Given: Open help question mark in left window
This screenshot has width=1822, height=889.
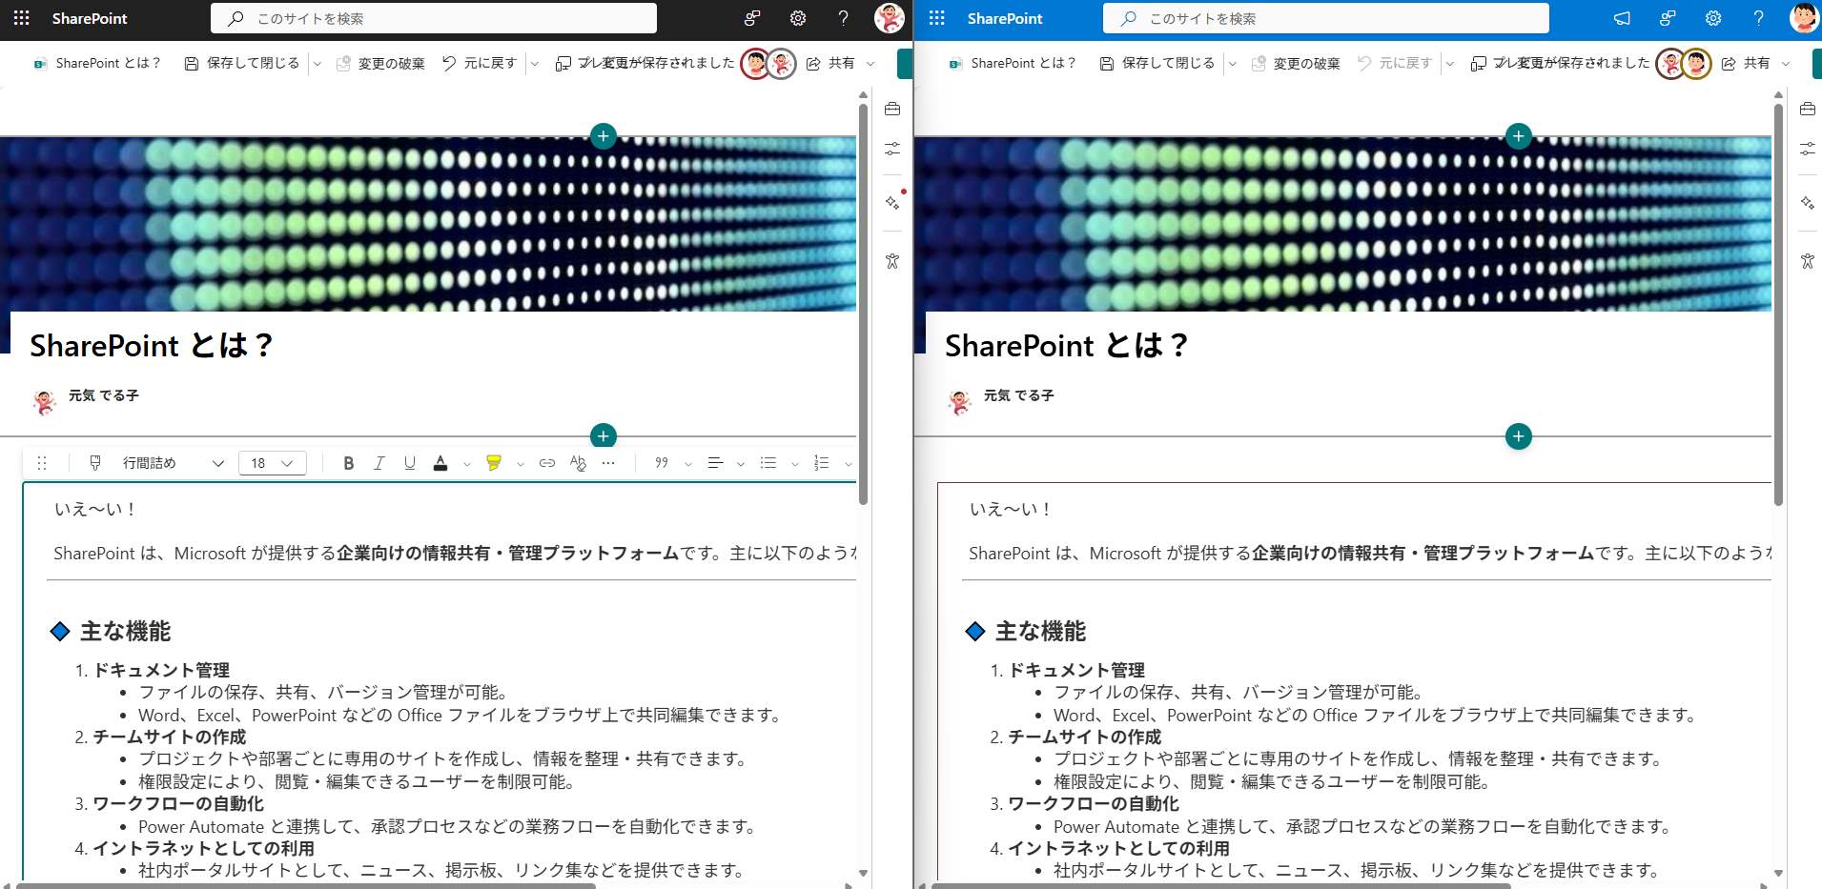Looking at the screenshot, I should pos(843,18).
